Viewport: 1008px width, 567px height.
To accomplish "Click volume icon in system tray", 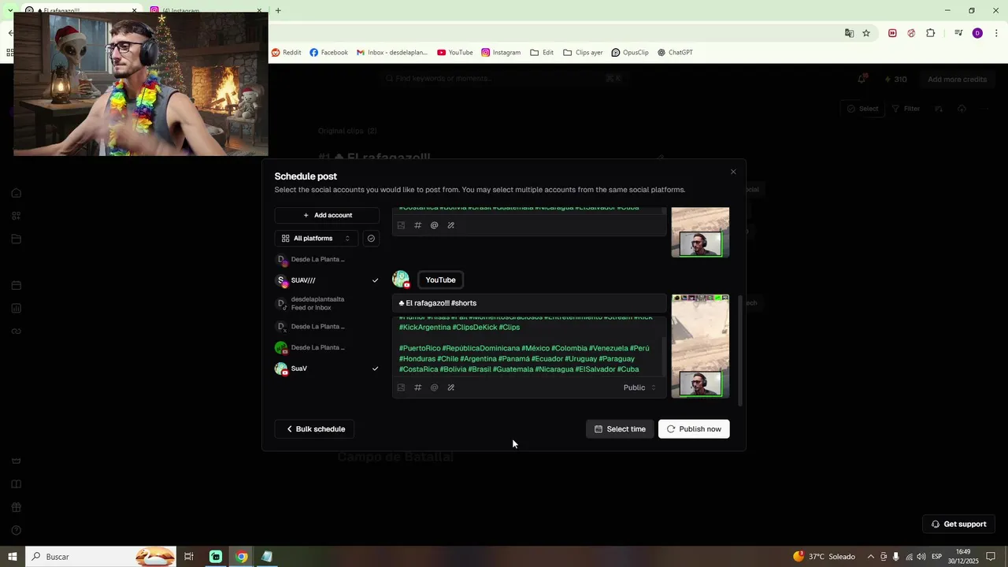I will pos(921,557).
